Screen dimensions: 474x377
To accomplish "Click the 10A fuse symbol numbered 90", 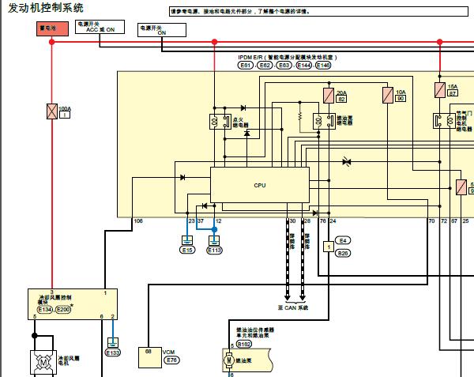I will (388, 95).
